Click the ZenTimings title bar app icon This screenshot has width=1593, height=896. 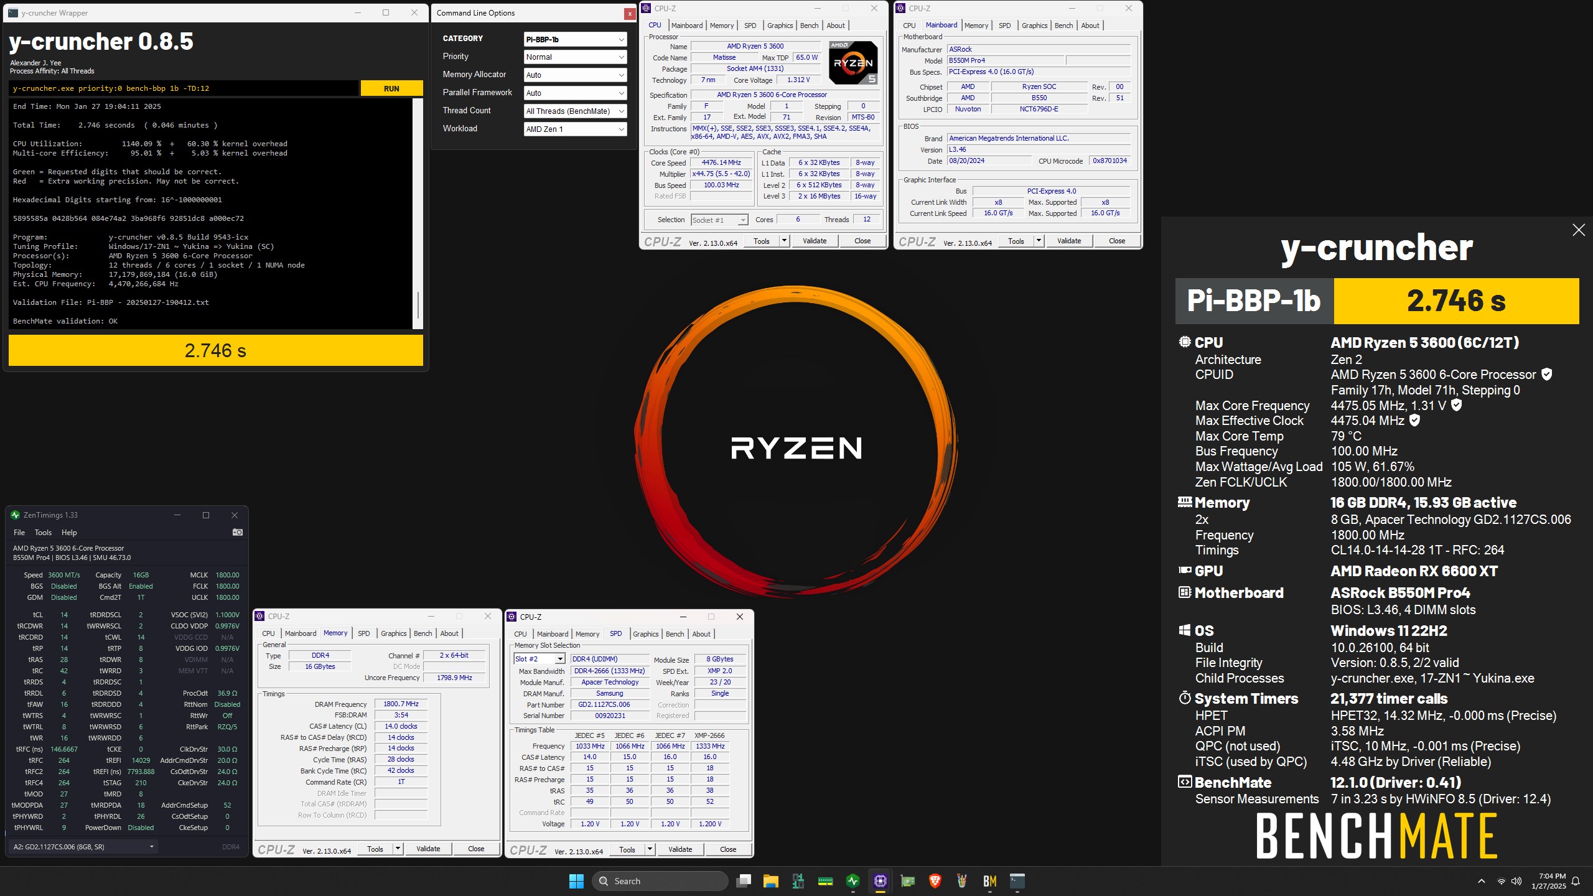click(x=15, y=515)
